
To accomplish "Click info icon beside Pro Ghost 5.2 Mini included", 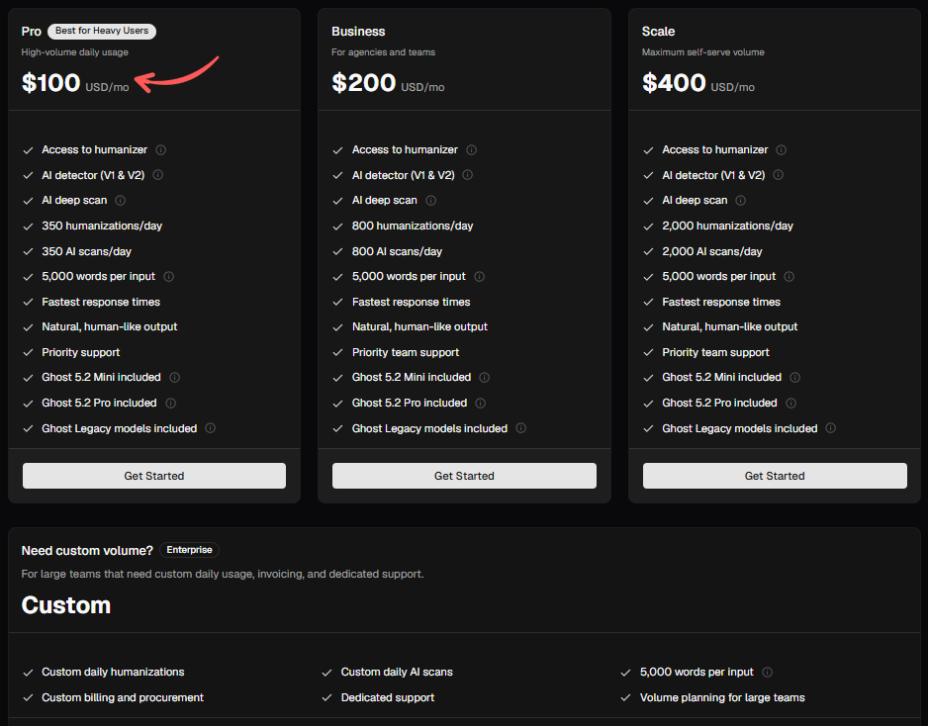I will pos(174,378).
